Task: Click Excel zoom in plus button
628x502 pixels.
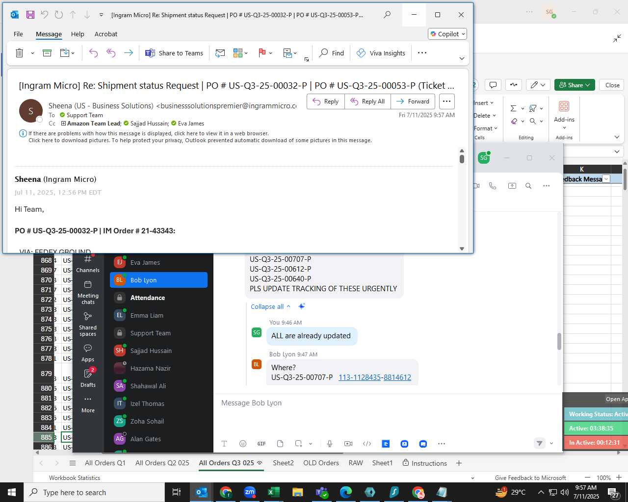Action: [x=619, y=477]
